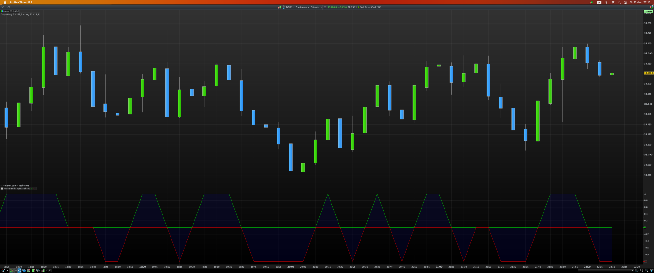Click the price 33.180,8 (+0,45%)
The width and height of the screenshot is (654, 273).
(337, 7)
